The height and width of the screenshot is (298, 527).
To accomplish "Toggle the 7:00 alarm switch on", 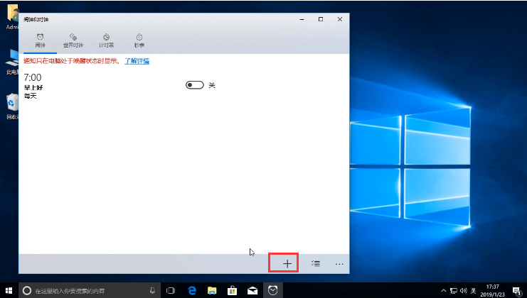I will tap(194, 85).
